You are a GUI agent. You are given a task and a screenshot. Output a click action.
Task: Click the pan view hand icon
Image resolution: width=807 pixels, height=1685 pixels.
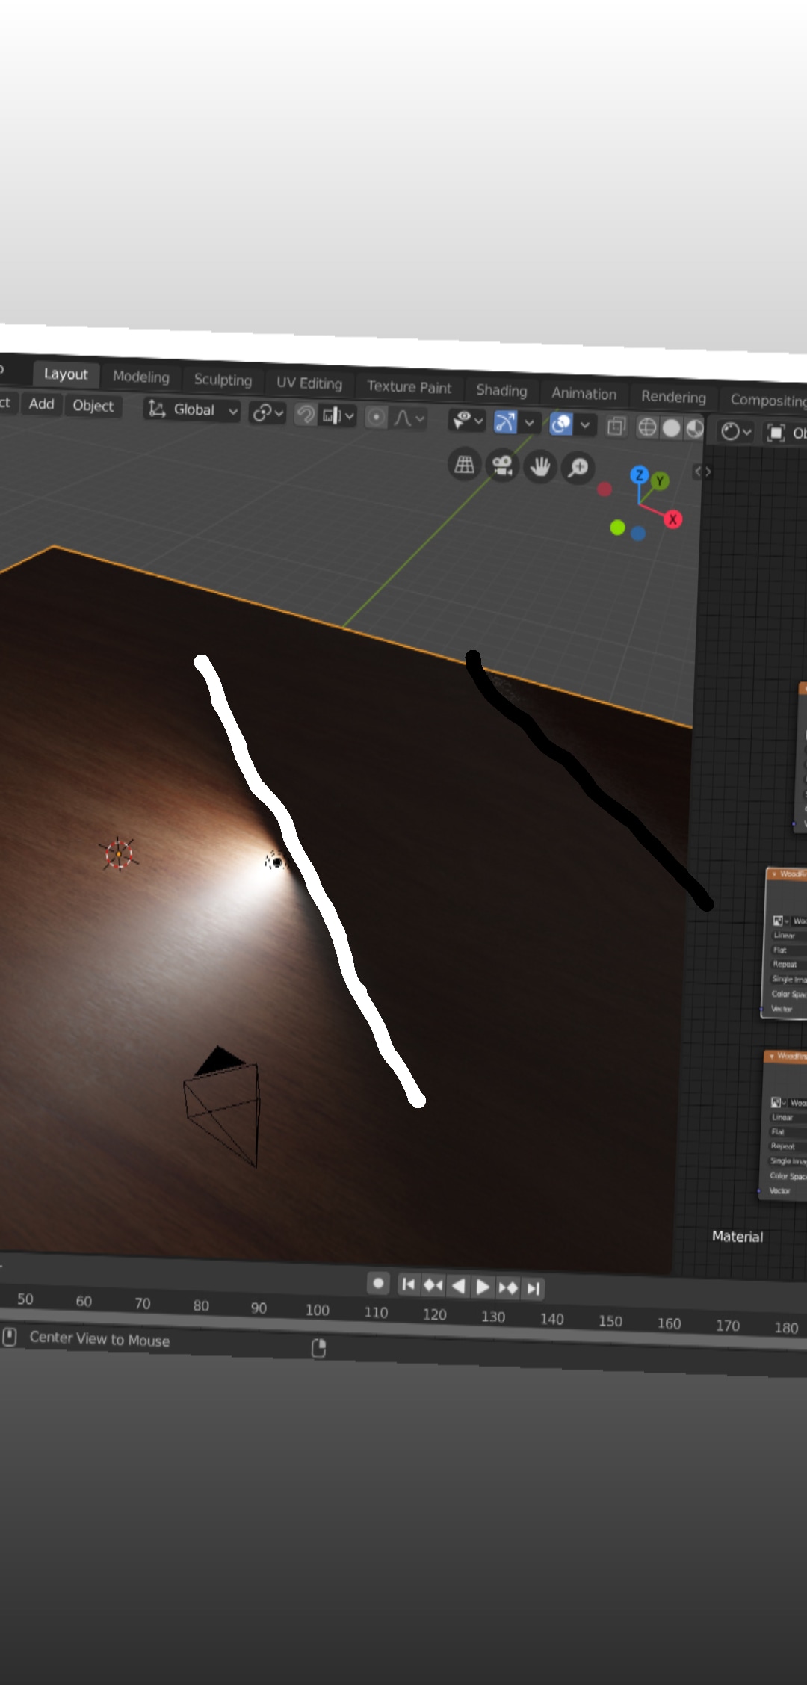[539, 468]
